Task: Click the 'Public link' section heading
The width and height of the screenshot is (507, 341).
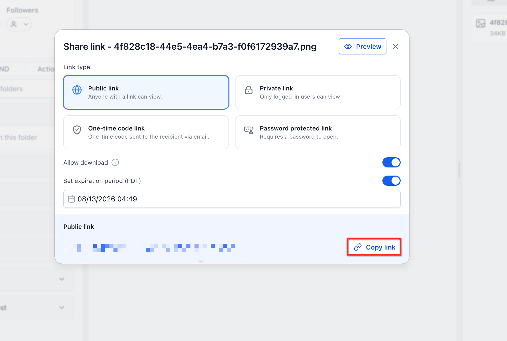Action: (x=79, y=227)
